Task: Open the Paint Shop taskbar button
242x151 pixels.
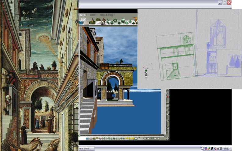Action: pos(86,149)
